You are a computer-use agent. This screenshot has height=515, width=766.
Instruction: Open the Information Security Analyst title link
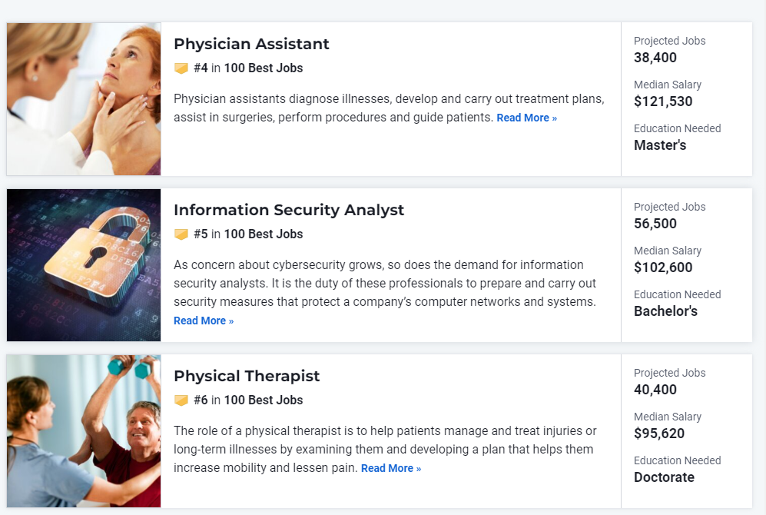click(x=289, y=210)
